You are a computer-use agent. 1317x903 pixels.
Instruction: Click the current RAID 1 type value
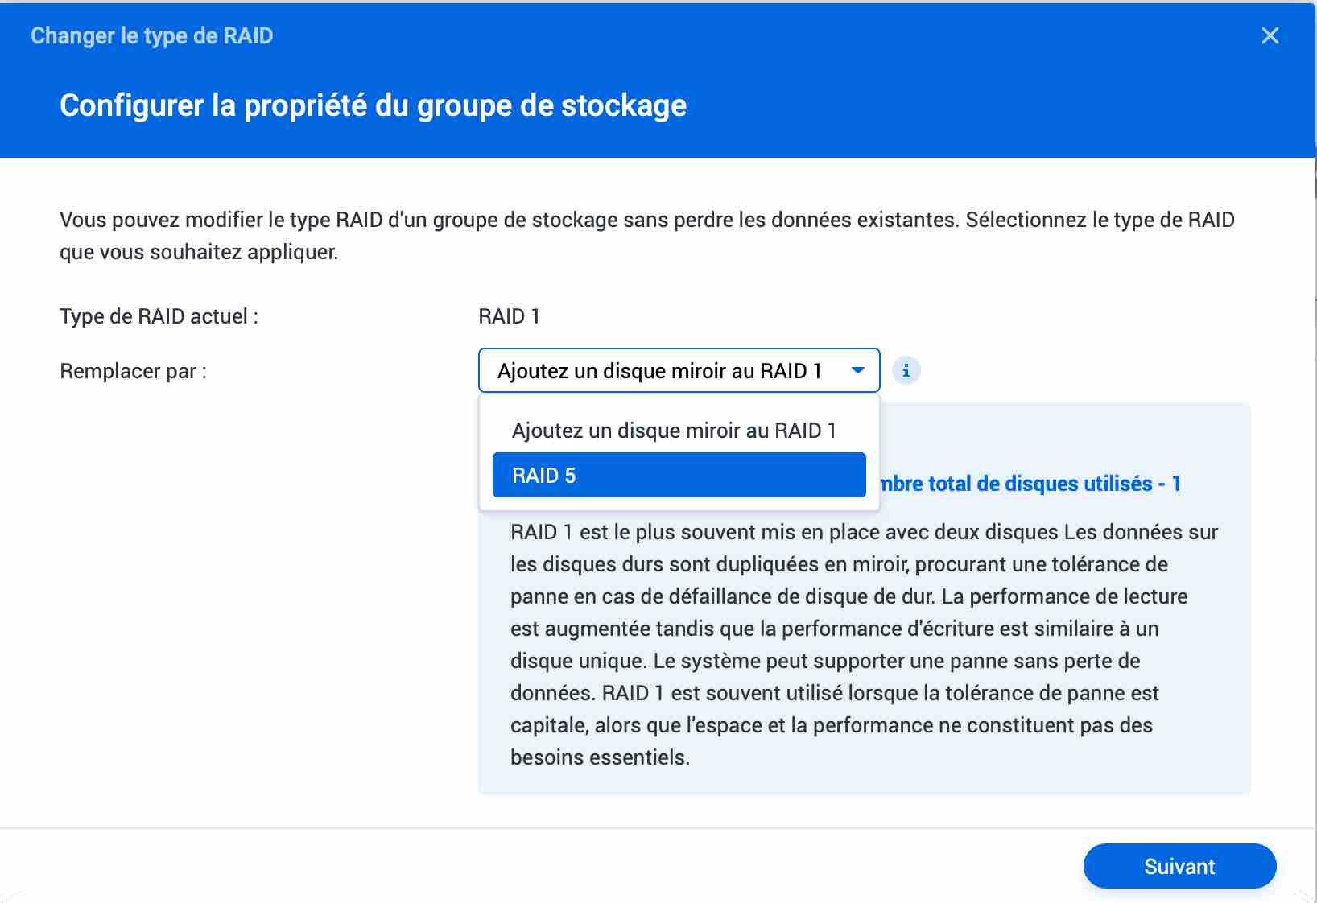[509, 316]
